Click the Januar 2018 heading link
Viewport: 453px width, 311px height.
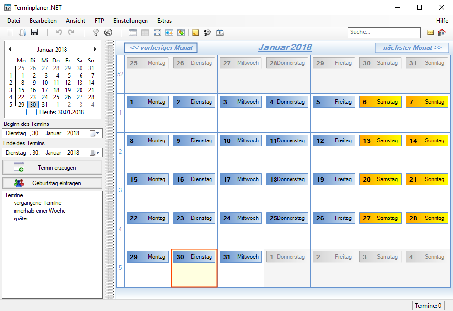[285, 47]
